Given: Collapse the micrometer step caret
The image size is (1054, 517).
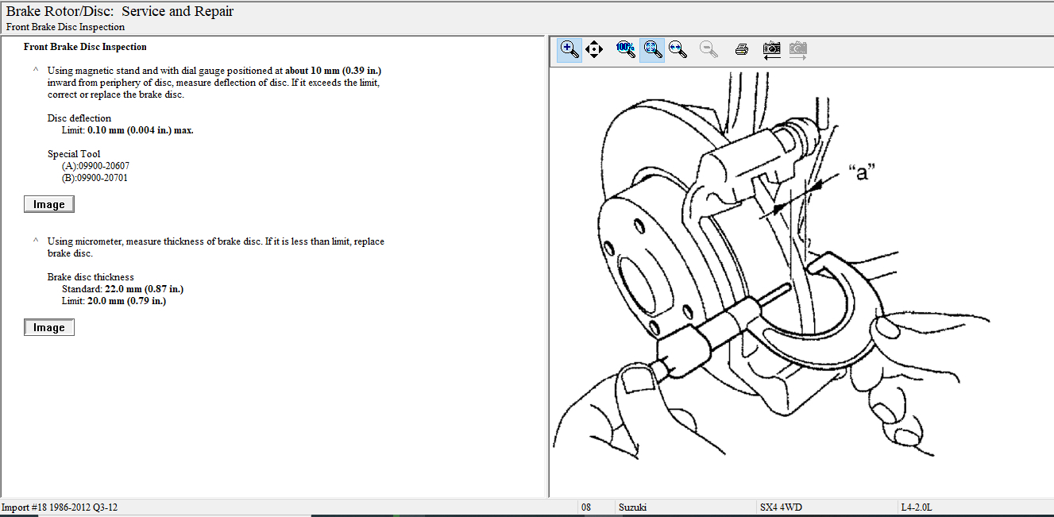Looking at the screenshot, I should [x=36, y=241].
